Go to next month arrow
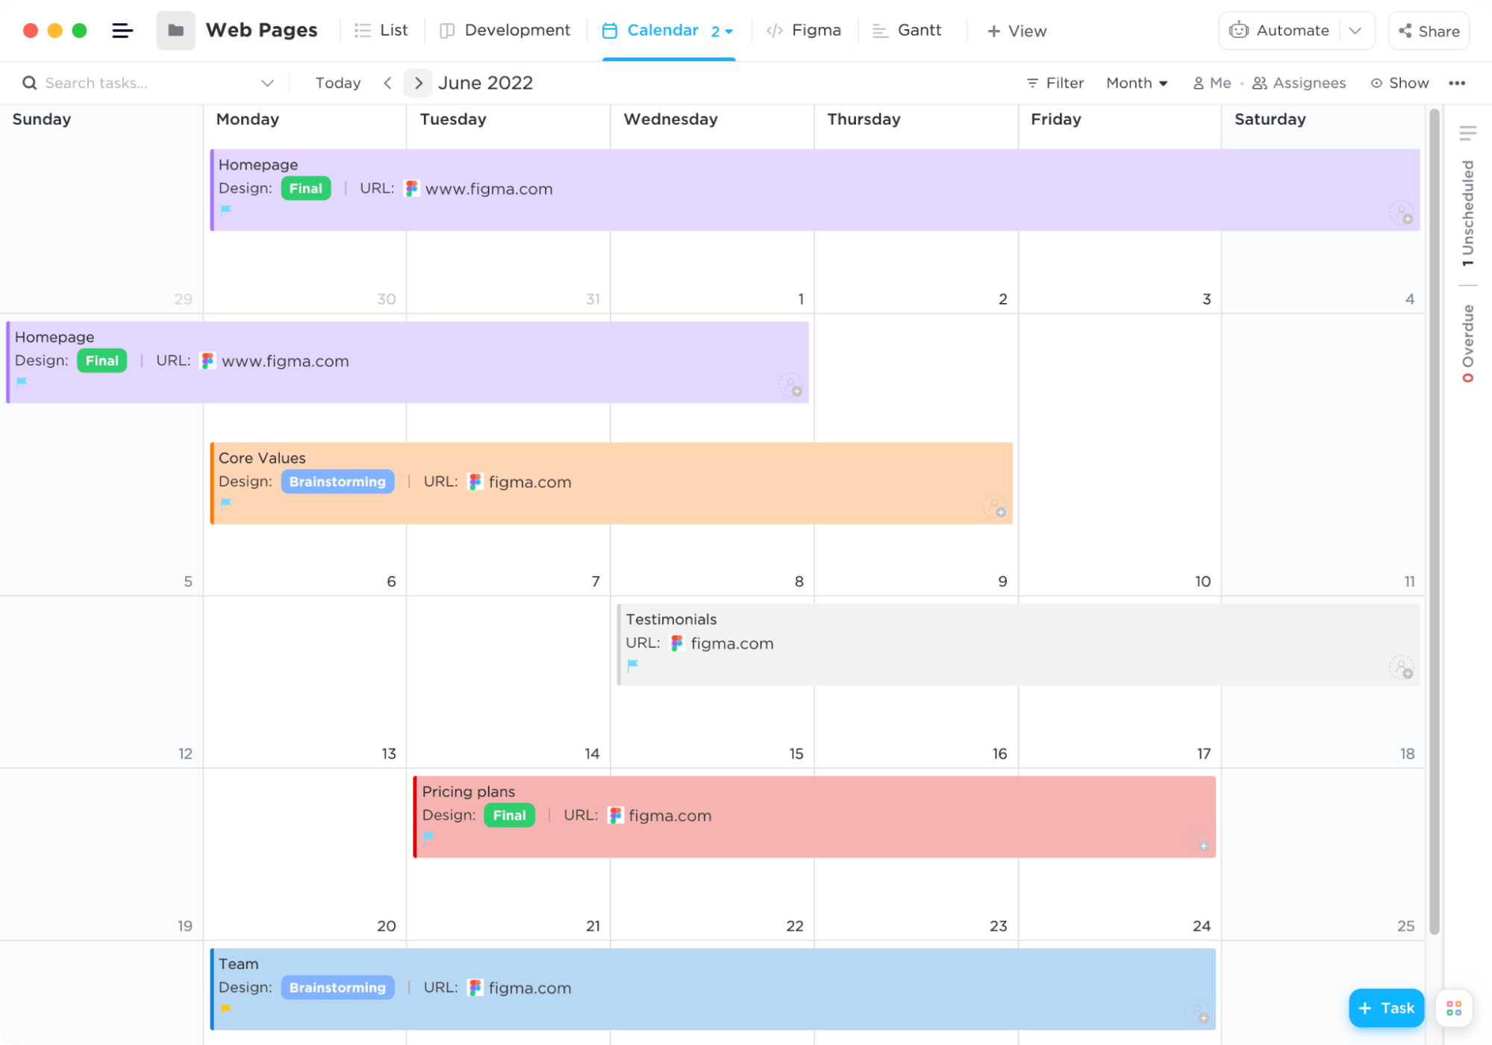 (418, 83)
